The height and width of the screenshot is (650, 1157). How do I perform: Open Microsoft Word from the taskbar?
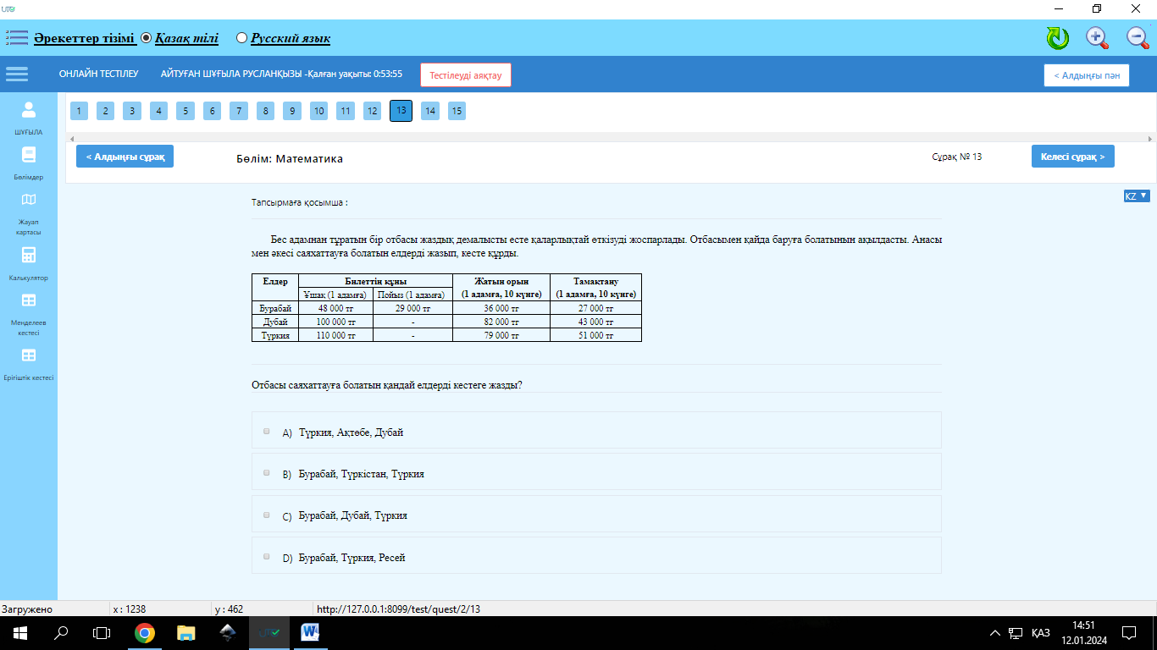(309, 632)
